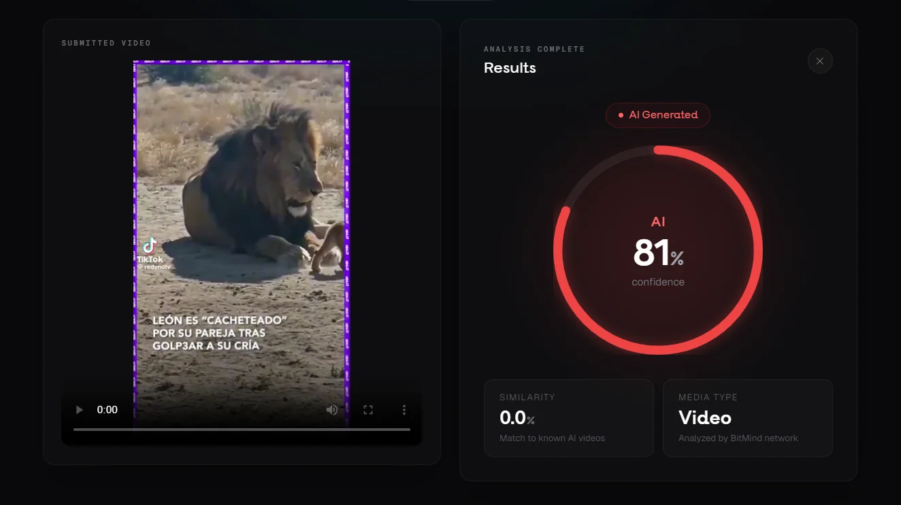The height and width of the screenshot is (505, 901).
Task: Click Analyzed by BitMind network text
Action: (x=738, y=438)
